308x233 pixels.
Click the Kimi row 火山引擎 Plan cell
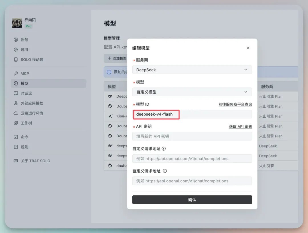pos(271,116)
